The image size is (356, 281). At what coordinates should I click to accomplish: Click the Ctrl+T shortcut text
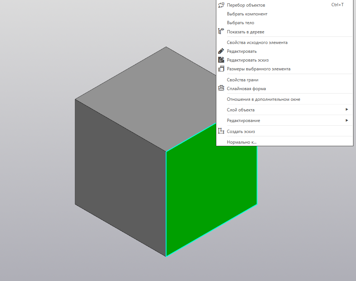pos(337,5)
